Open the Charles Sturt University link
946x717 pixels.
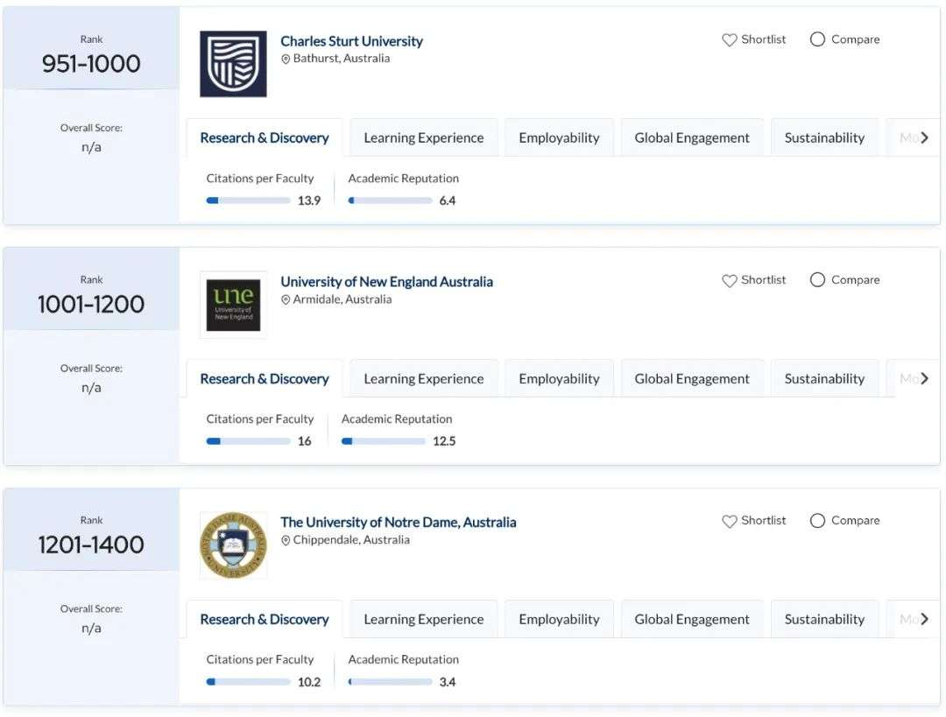(x=351, y=41)
